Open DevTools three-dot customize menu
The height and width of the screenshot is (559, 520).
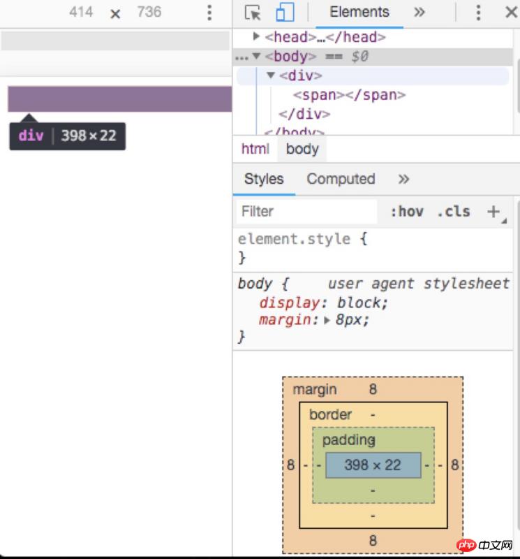[x=478, y=13]
